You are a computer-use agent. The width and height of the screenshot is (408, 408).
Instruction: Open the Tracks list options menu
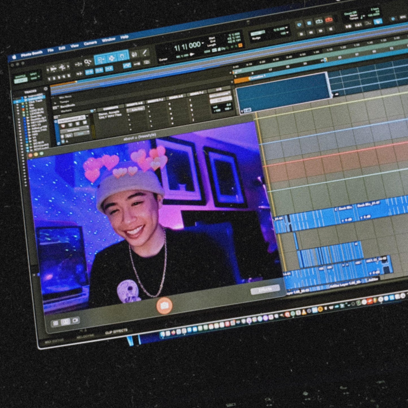[x=45, y=89]
